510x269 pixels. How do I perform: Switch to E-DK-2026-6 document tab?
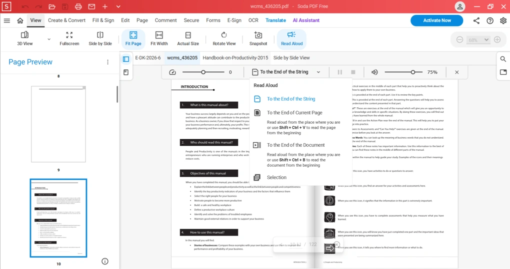[148, 58]
